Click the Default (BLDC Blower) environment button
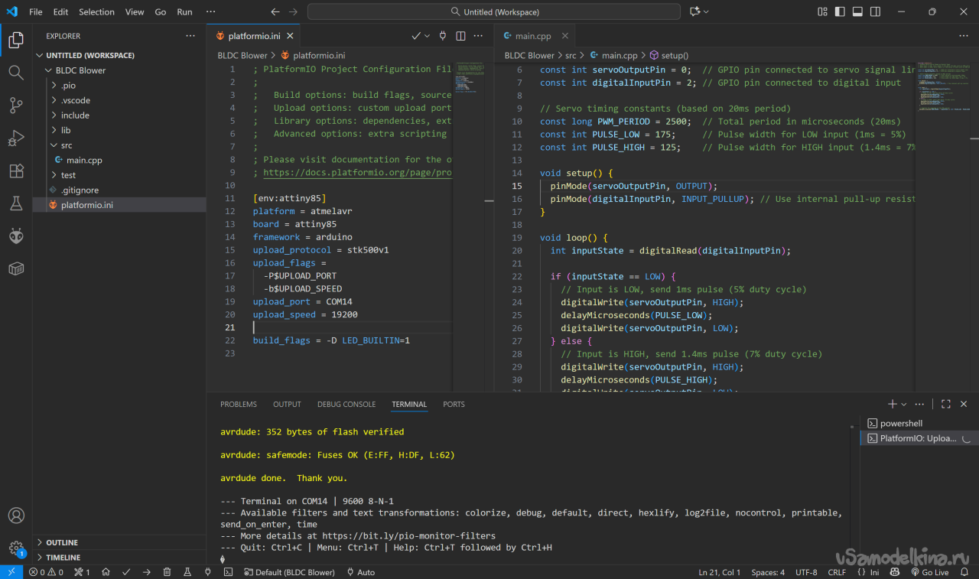The width and height of the screenshot is (979, 579). point(290,572)
